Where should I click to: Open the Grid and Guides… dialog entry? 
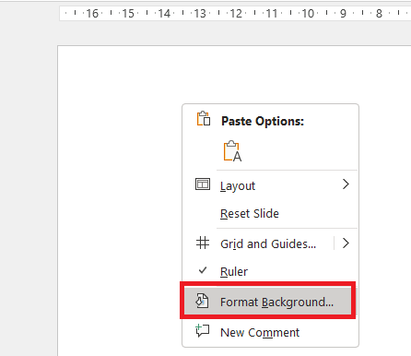(x=259, y=243)
